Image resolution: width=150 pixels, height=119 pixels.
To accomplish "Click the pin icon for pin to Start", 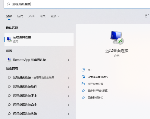I will pyautogui.click(x=83, y=91).
